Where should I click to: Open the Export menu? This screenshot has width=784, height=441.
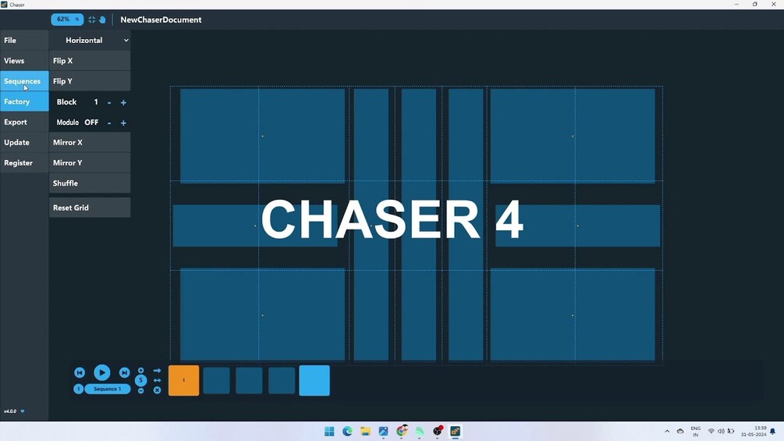click(x=24, y=122)
